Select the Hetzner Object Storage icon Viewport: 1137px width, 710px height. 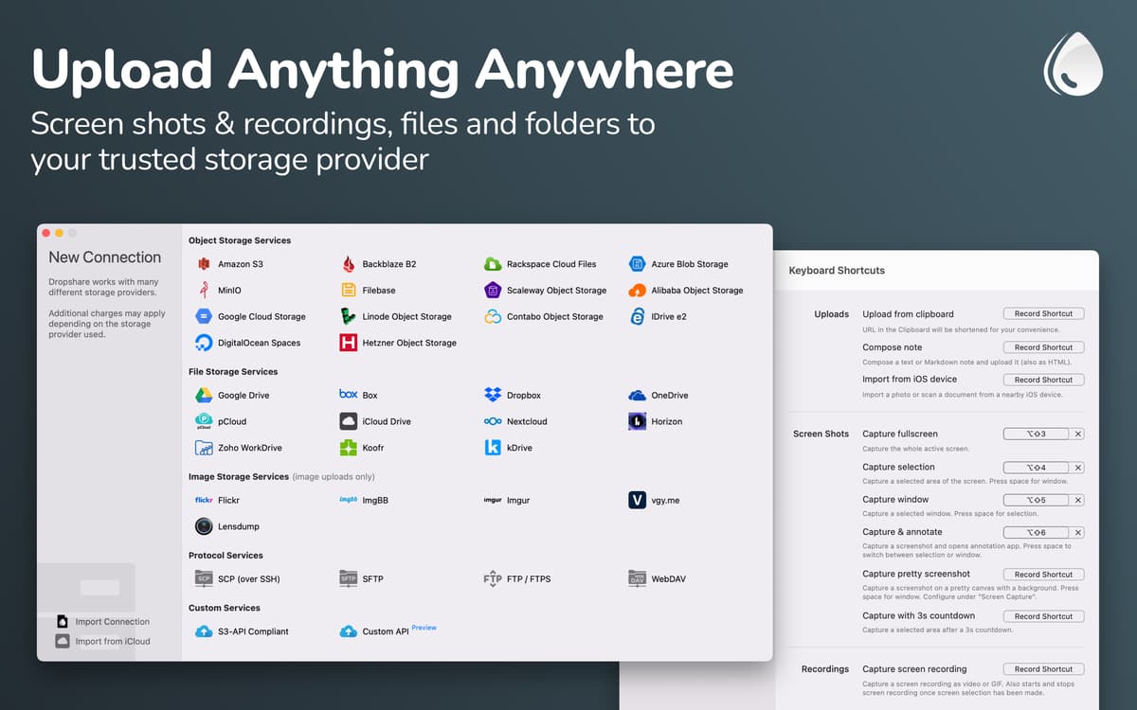[348, 343]
